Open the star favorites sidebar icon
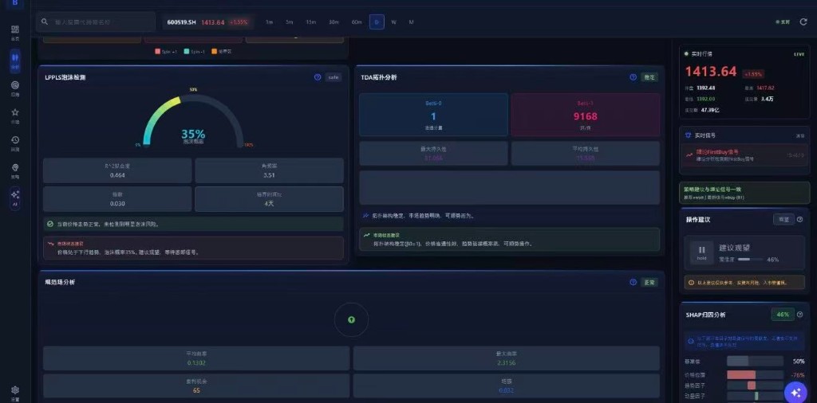 pos(15,112)
